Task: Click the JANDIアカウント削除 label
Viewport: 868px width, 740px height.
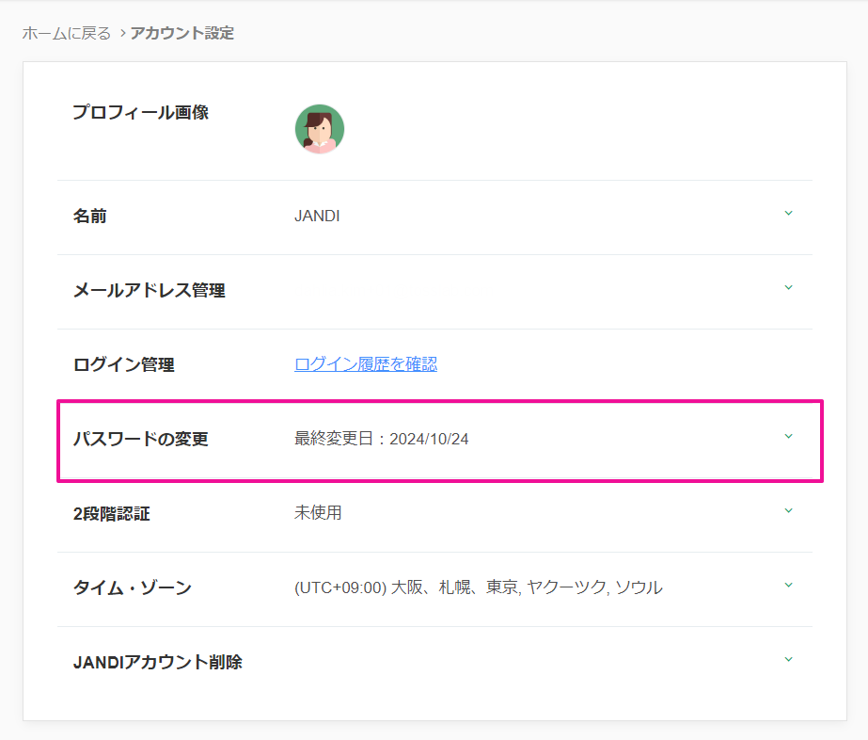Action: pos(158,663)
